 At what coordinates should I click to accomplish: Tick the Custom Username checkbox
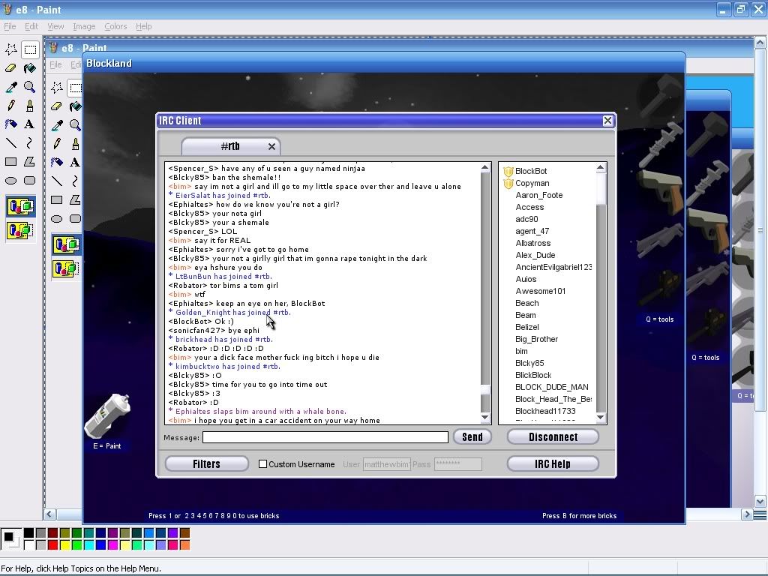(263, 463)
